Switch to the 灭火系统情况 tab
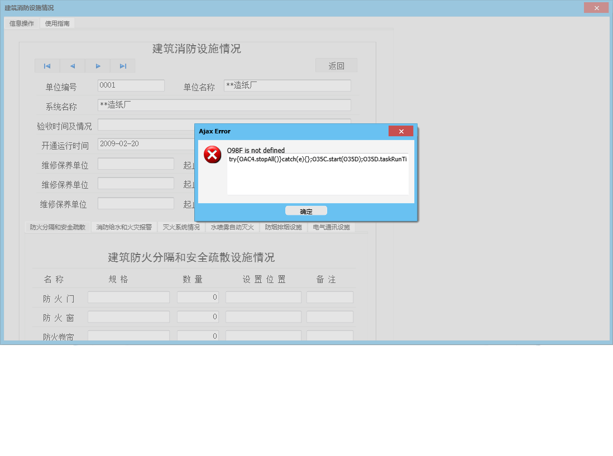 click(x=181, y=227)
